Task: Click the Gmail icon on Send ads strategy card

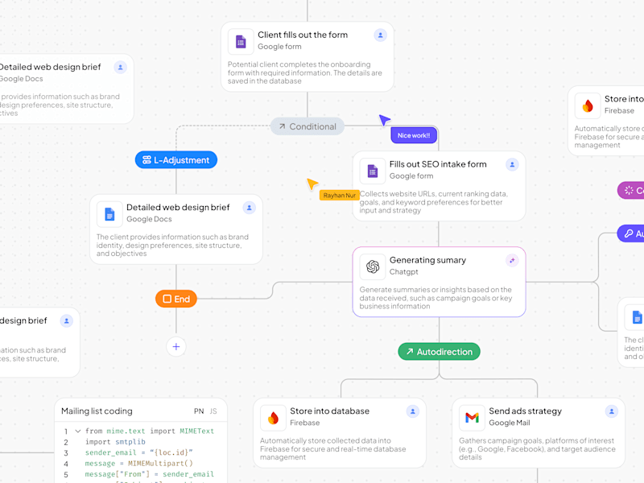Action: click(x=472, y=418)
